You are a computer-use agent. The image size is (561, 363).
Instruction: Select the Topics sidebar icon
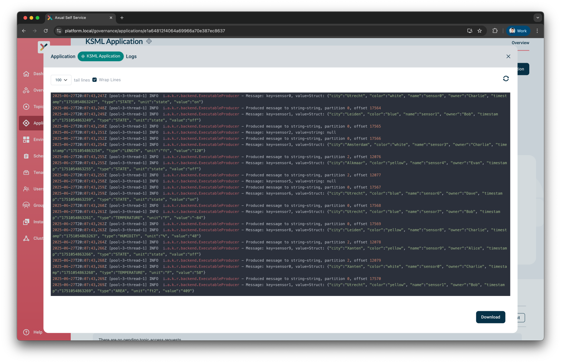pyautogui.click(x=27, y=106)
